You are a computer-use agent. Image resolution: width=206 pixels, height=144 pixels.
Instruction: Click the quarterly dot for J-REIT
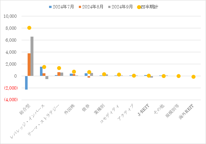[x=149, y=76]
